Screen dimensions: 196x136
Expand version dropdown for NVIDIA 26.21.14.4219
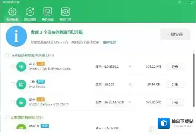click(130, 102)
